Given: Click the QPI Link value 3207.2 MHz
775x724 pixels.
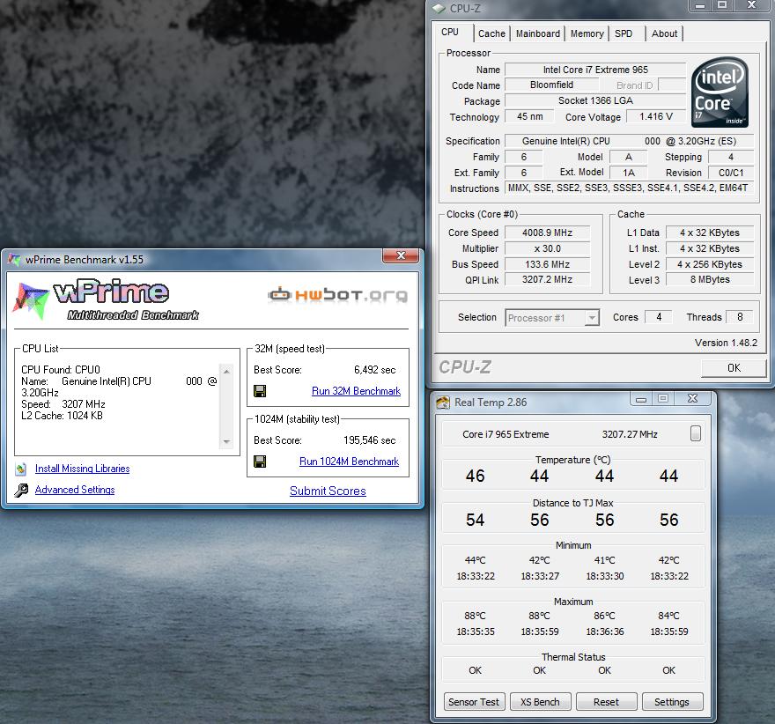Looking at the screenshot, I should coord(547,280).
